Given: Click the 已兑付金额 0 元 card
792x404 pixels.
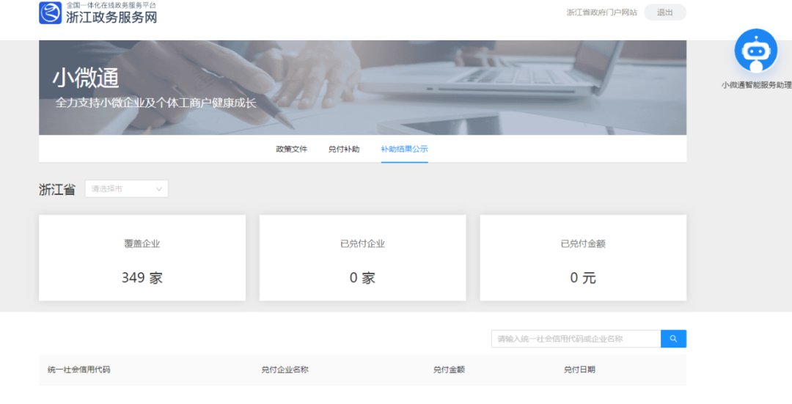Looking at the screenshot, I should click(583, 258).
